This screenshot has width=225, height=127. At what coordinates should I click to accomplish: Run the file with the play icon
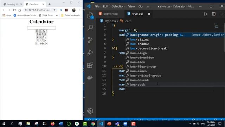pyautogui.click(x=206, y=14)
